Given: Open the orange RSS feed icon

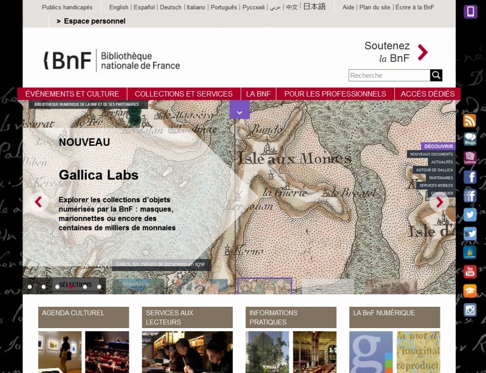Looking at the screenshot, I should click(470, 121).
